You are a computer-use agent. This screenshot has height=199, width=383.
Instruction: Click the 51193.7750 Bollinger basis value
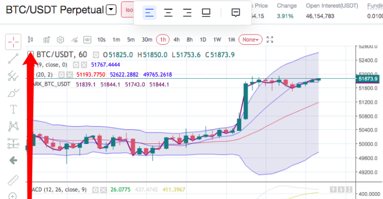[91, 75]
